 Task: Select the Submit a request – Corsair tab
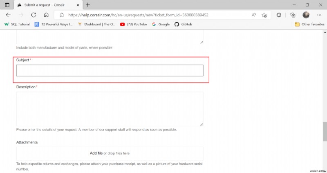coord(48,5)
